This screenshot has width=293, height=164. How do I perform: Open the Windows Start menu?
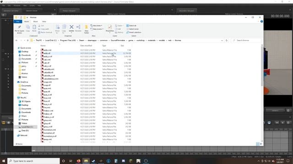[x=4, y=161]
